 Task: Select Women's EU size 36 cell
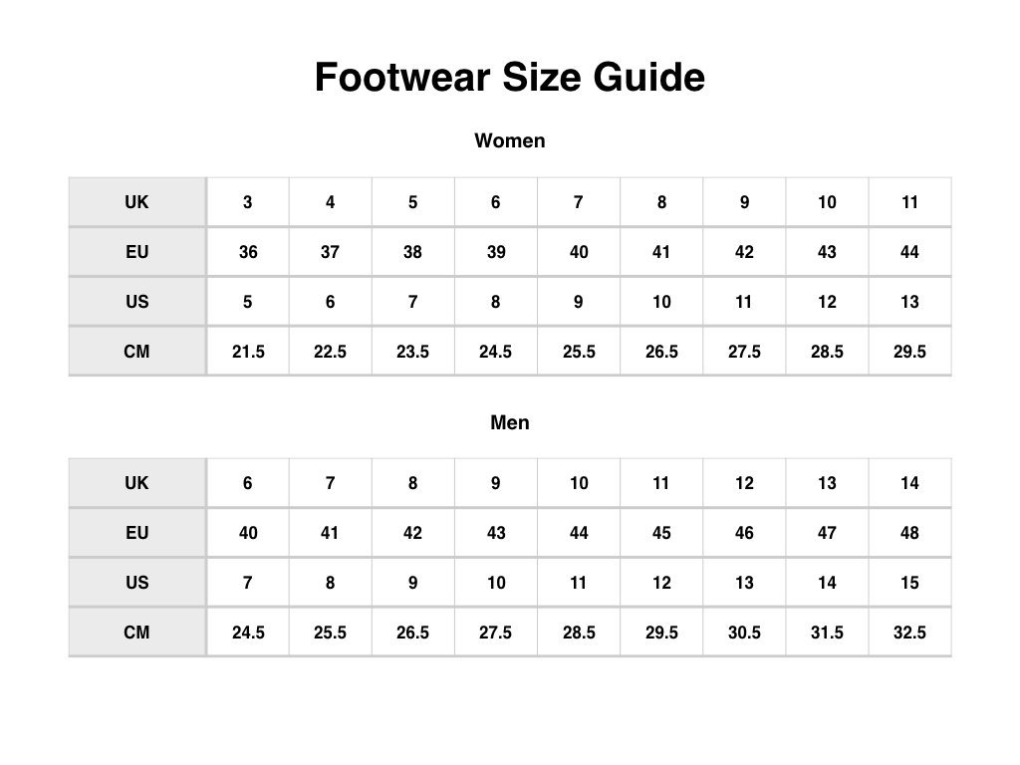coord(248,252)
